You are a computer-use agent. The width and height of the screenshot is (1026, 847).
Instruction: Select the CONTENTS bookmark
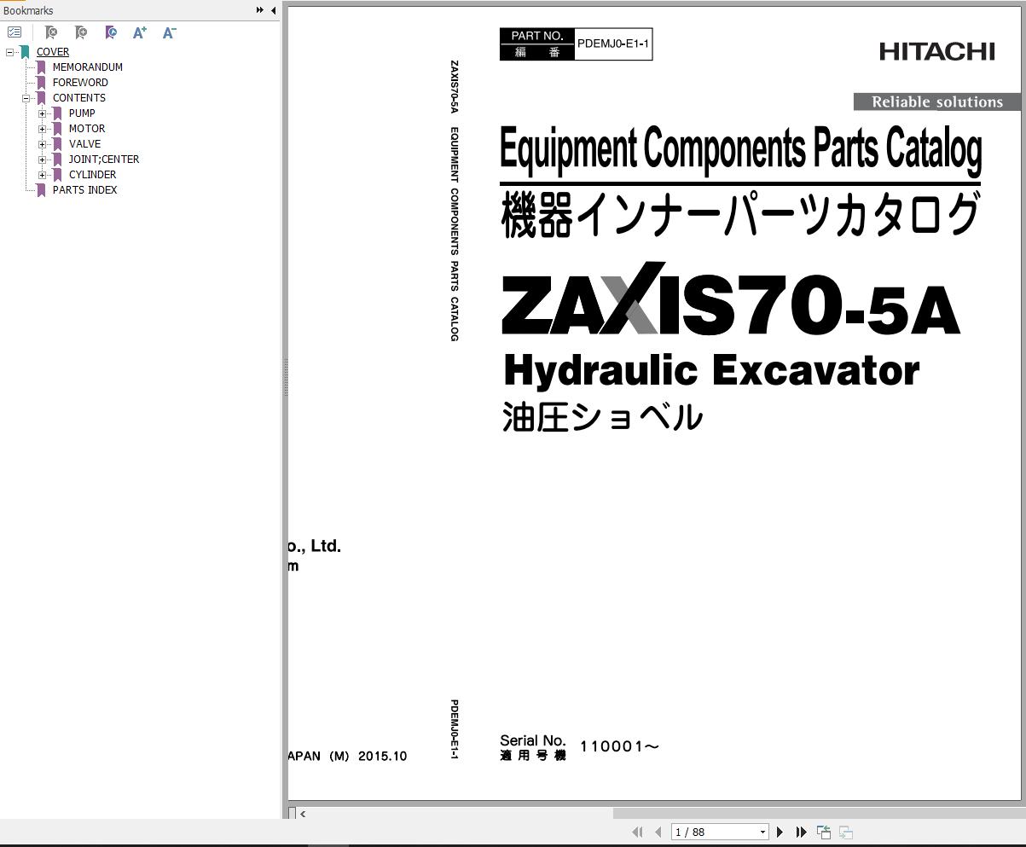point(79,98)
